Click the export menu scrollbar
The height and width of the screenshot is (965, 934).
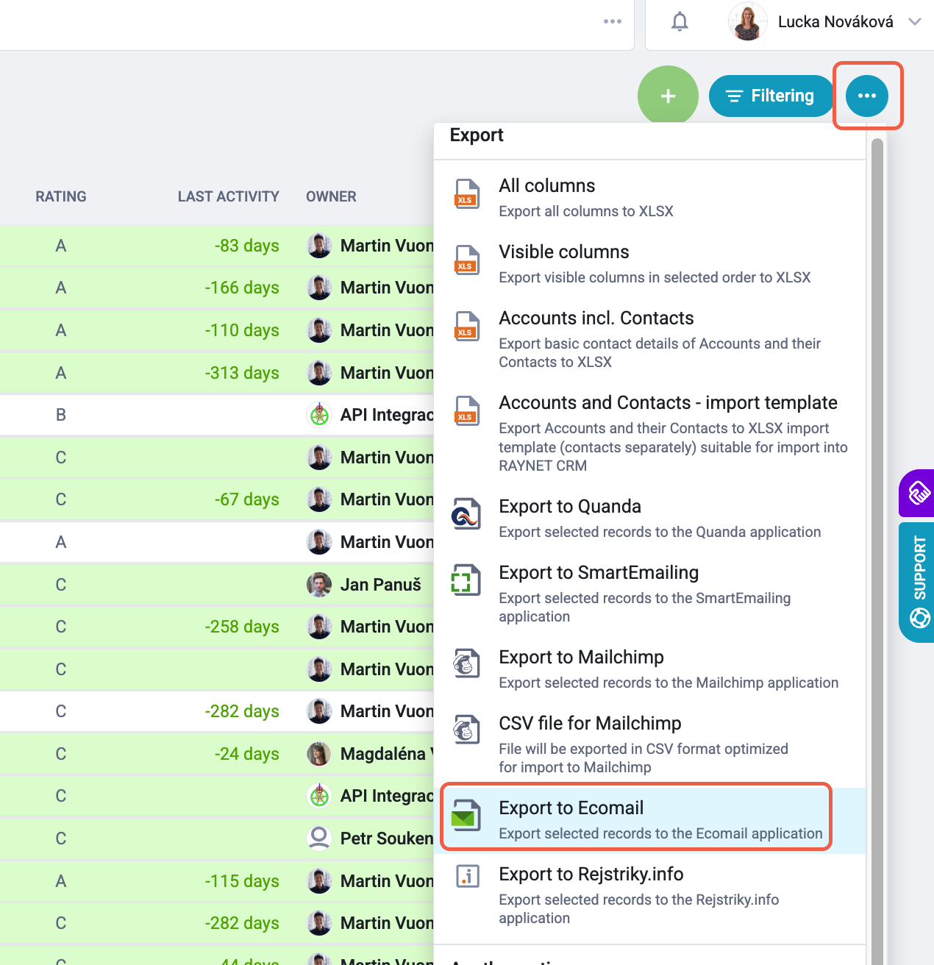[877, 544]
